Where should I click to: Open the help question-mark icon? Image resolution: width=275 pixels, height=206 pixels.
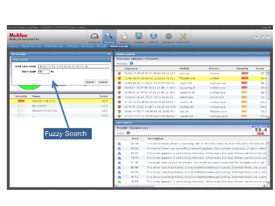268,37
